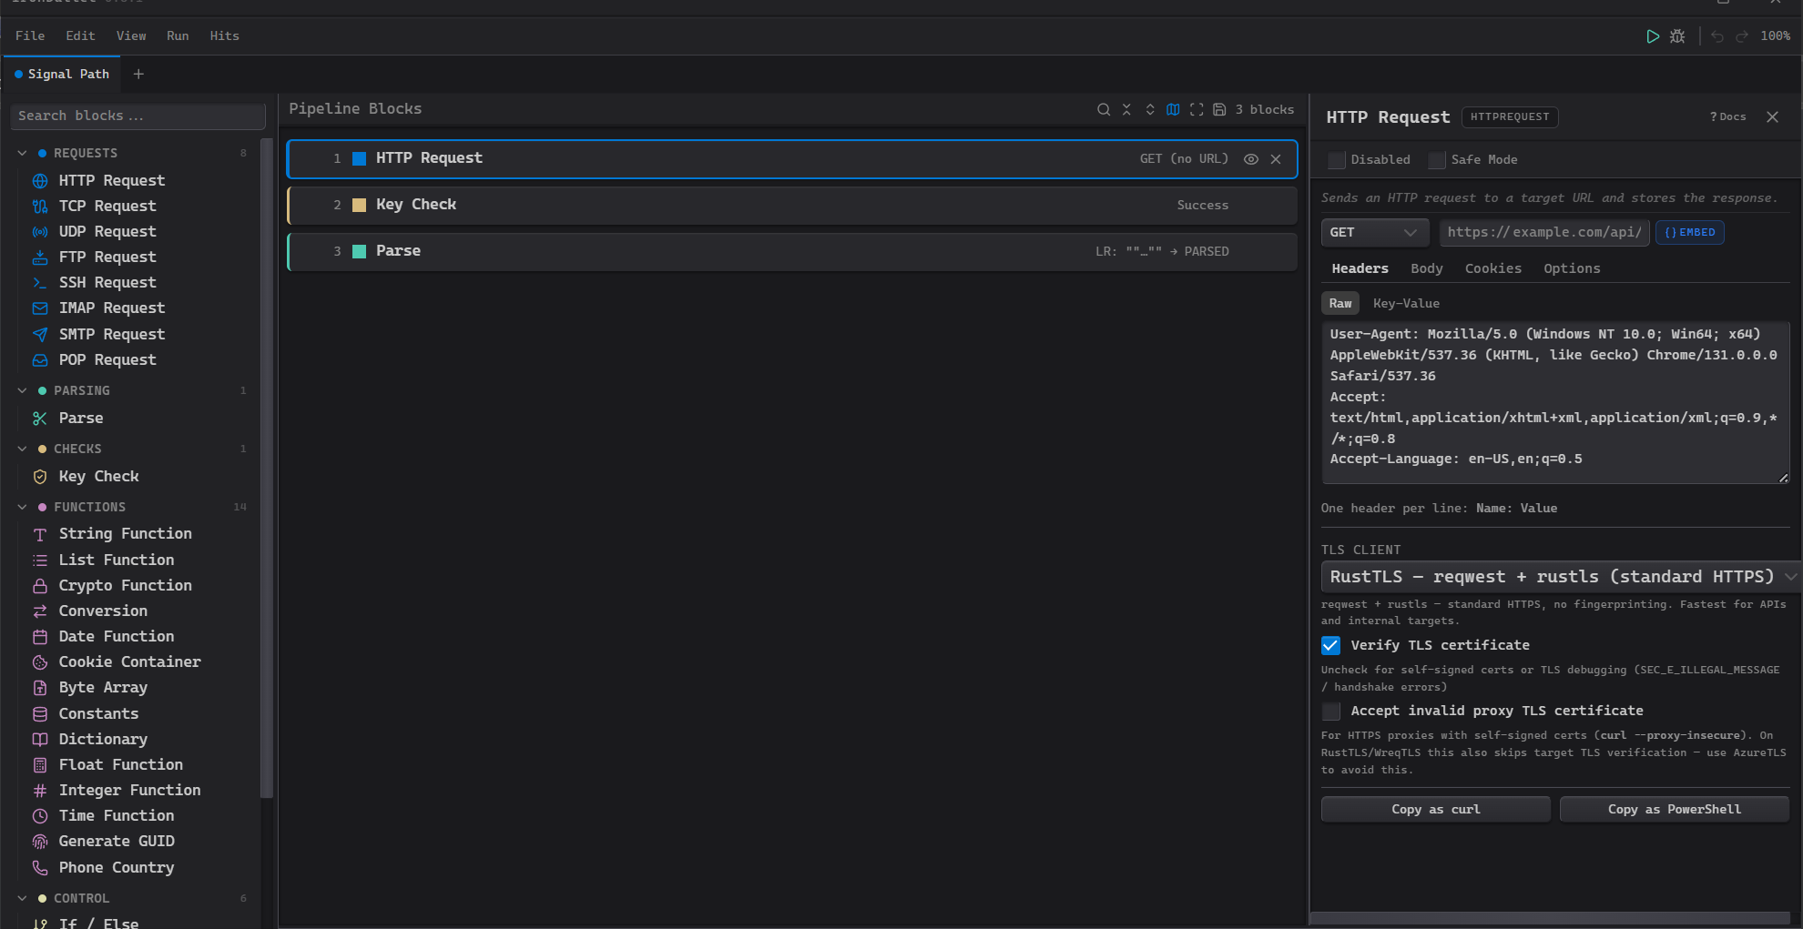
Task: Select Date Function calendar block
Action: 116,636
